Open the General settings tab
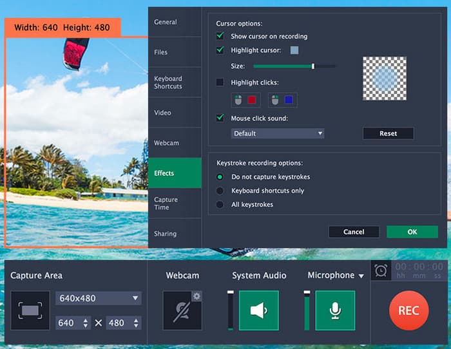Image resolution: width=451 pixels, height=349 pixels. (x=175, y=22)
